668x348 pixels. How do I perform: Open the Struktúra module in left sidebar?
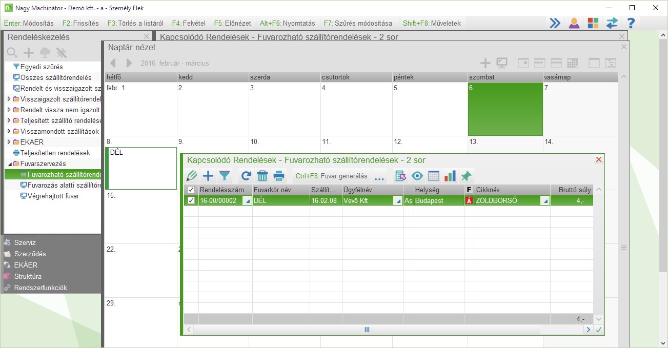(x=28, y=276)
